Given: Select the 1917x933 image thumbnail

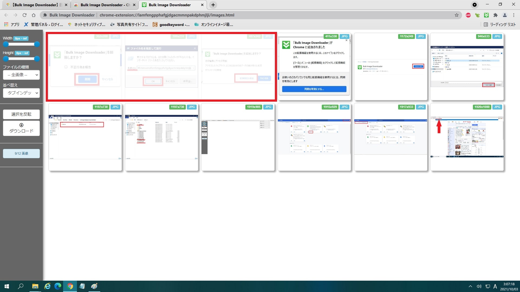Looking at the screenshot, I should pos(391,137).
